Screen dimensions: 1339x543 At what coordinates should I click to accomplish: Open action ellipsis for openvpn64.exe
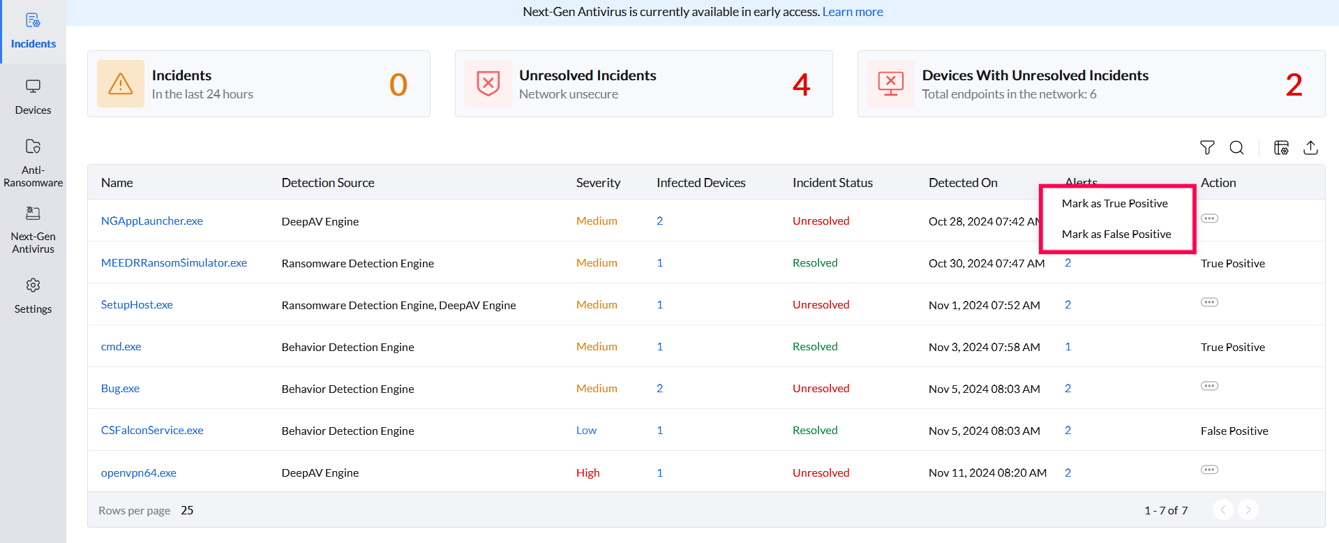1209,470
